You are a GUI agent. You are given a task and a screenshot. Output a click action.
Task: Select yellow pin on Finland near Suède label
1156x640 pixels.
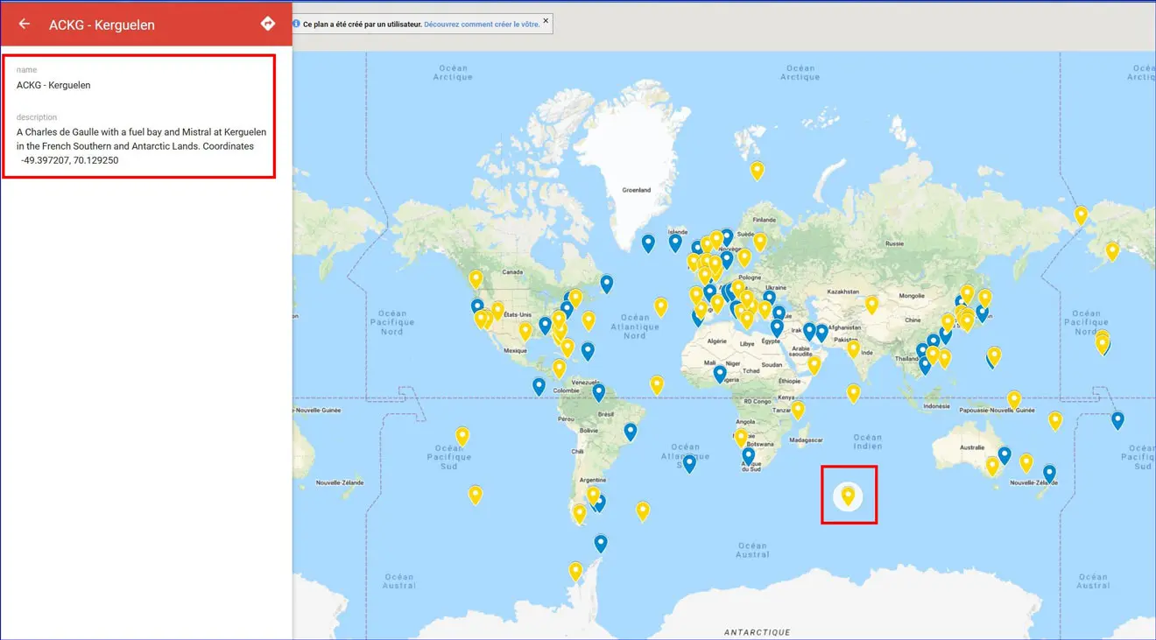[760, 242]
